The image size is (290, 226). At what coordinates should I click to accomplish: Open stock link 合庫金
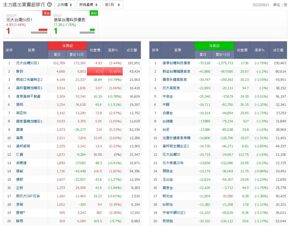pyautogui.click(x=168, y=113)
